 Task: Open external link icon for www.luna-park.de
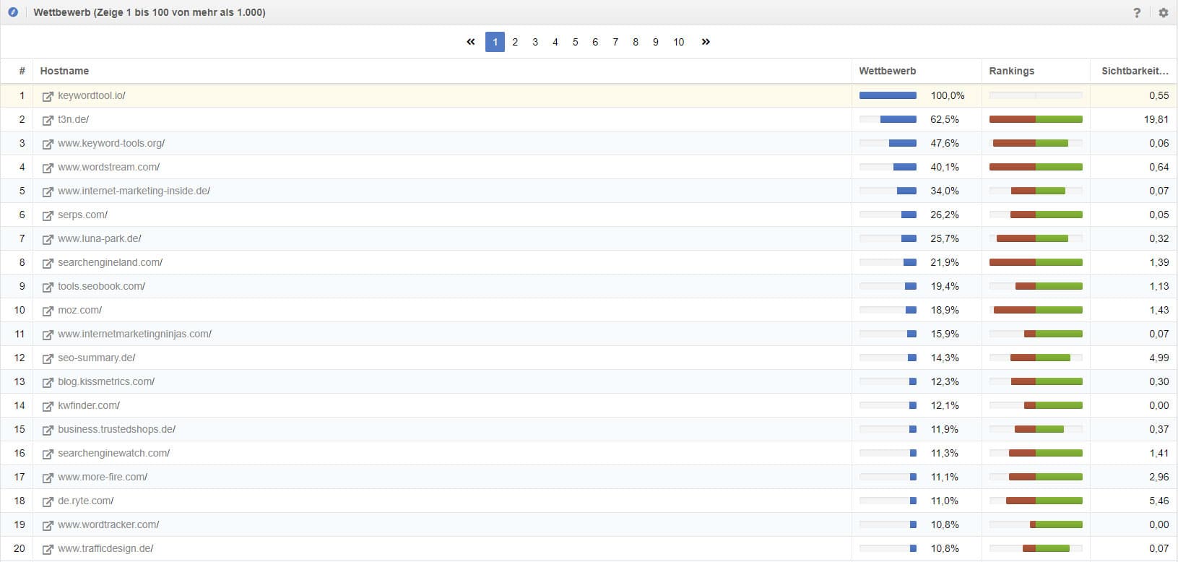point(48,239)
